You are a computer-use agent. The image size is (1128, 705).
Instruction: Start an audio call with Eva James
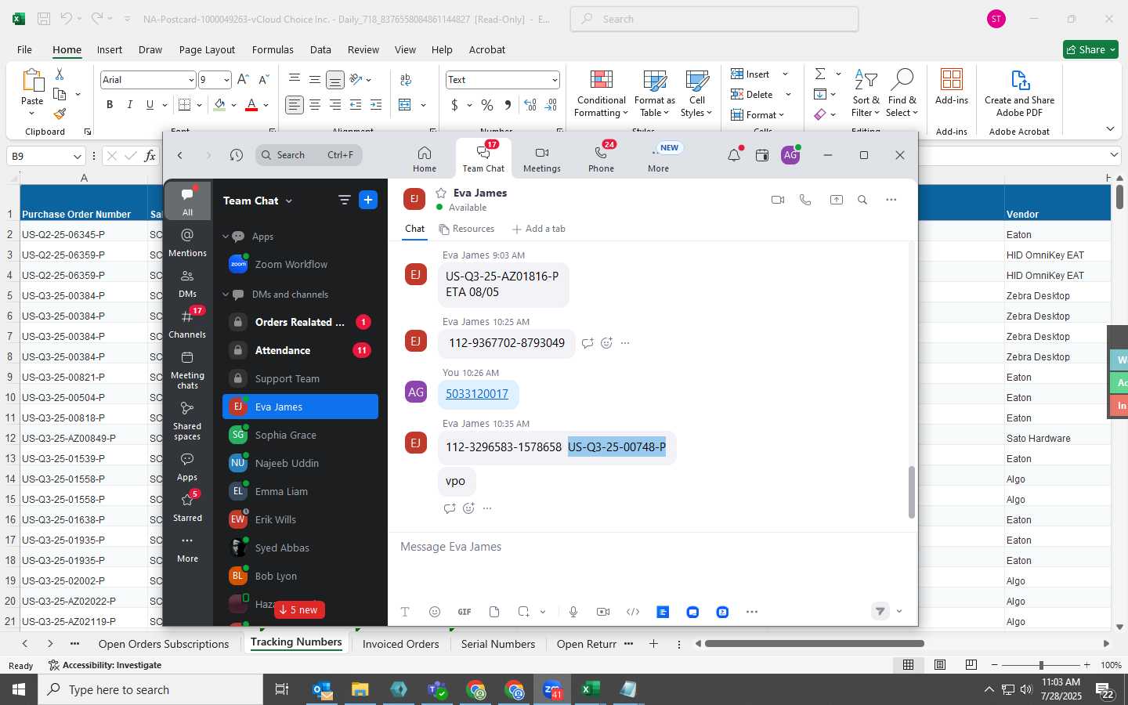[805, 200]
